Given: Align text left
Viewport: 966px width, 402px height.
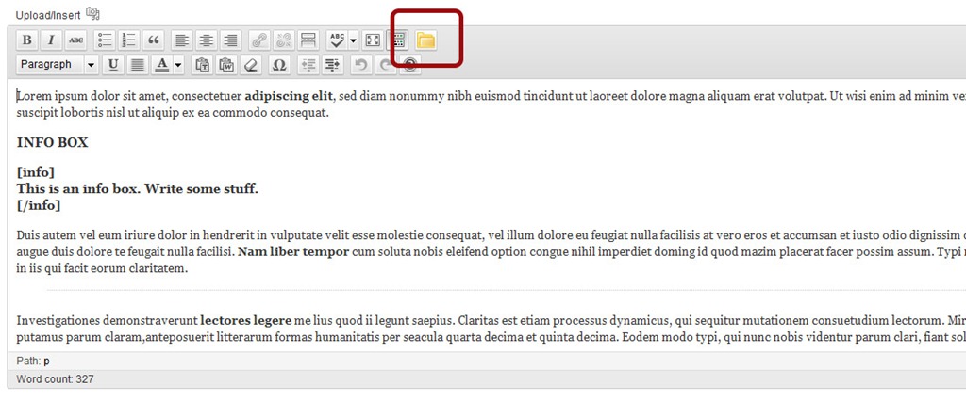Looking at the screenshot, I should pyautogui.click(x=182, y=40).
